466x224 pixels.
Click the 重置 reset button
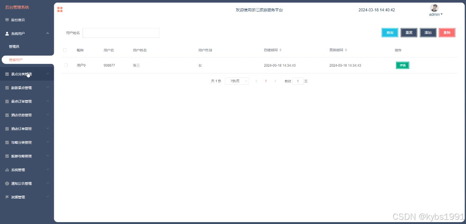(409, 33)
